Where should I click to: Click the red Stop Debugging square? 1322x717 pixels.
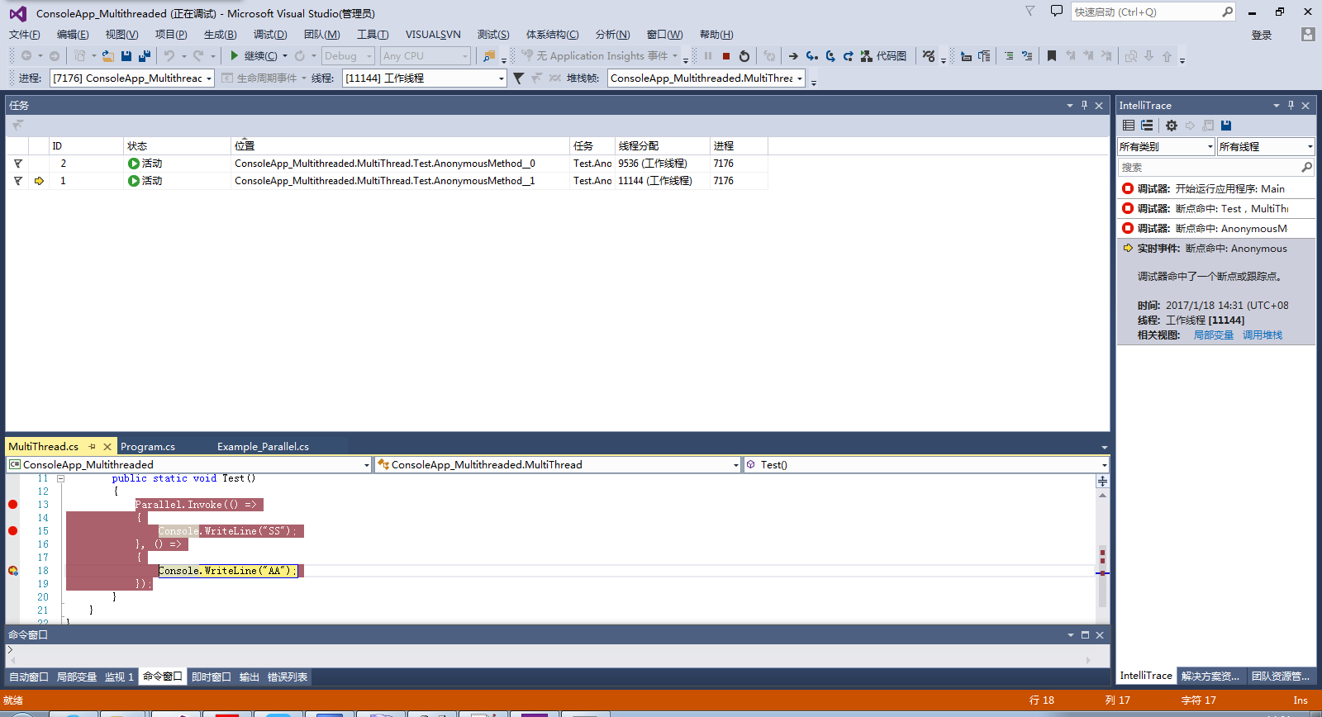[726, 56]
